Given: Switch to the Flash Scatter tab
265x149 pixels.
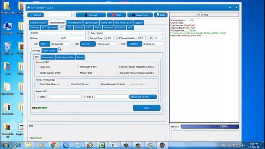Looking at the screenshot, I should pos(49,50).
